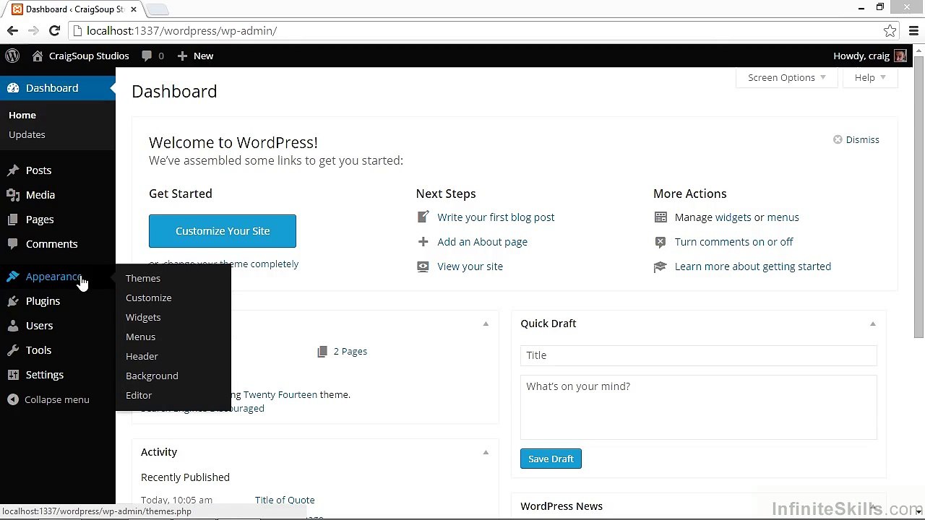
Task: Collapse the Quick Draft widget with its arrow
Action: point(872,324)
